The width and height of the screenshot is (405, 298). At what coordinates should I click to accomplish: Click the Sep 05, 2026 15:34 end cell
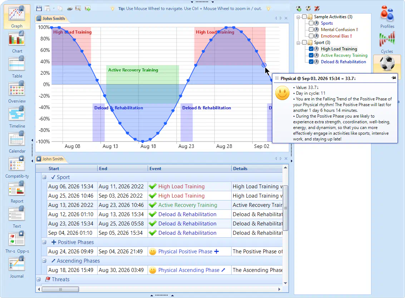click(x=122, y=233)
